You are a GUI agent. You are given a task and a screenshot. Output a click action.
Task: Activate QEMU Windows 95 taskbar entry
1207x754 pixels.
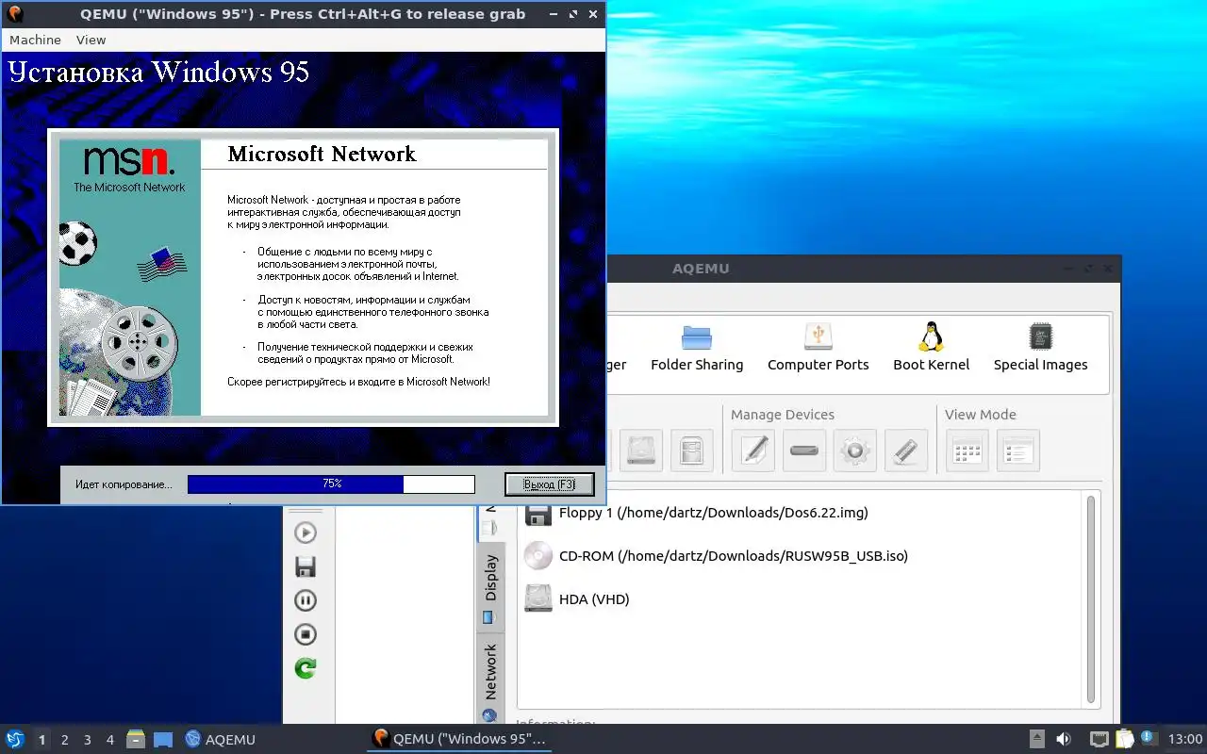(x=459, y=739)
